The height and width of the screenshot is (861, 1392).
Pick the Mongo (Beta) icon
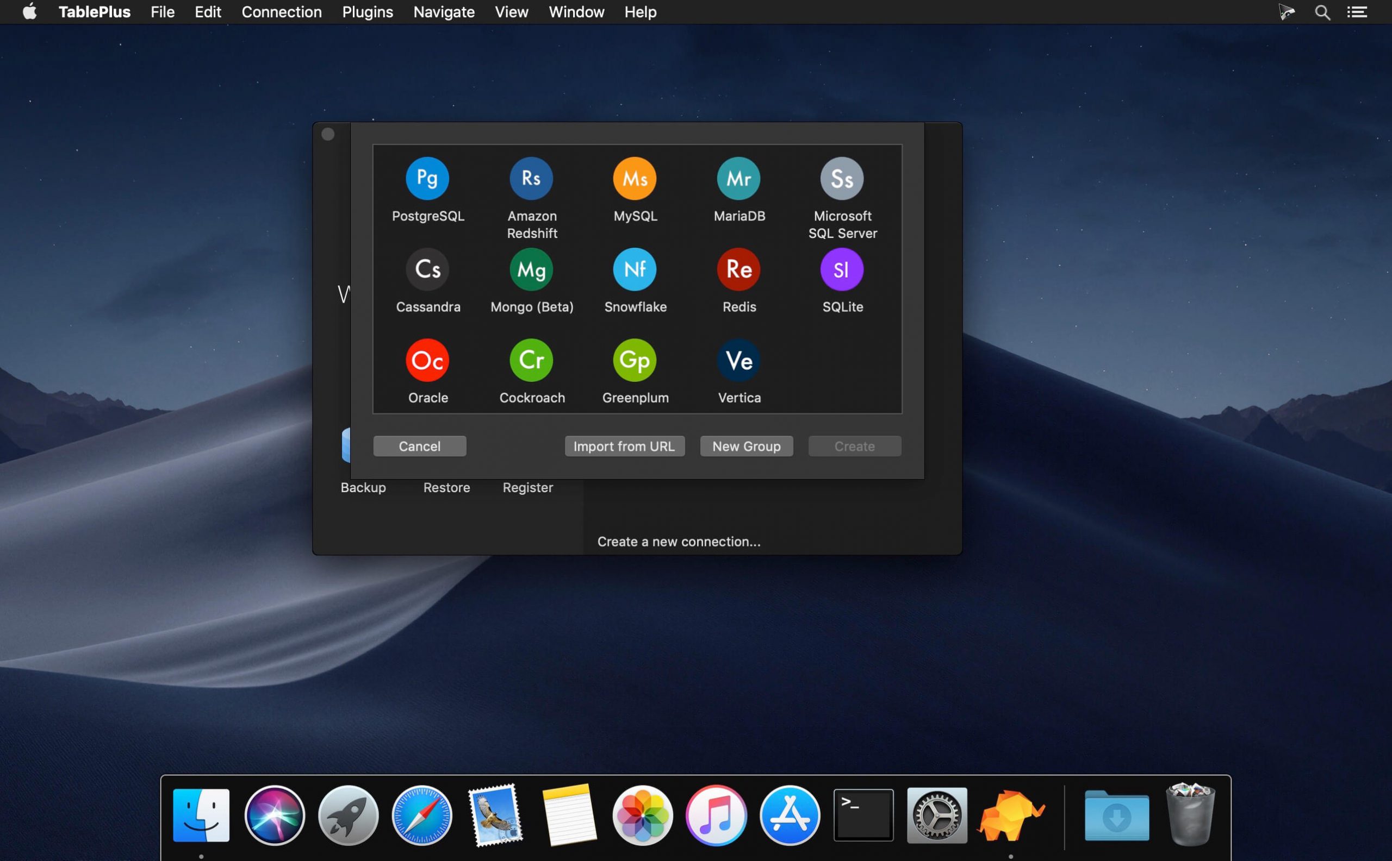(531, 269)
